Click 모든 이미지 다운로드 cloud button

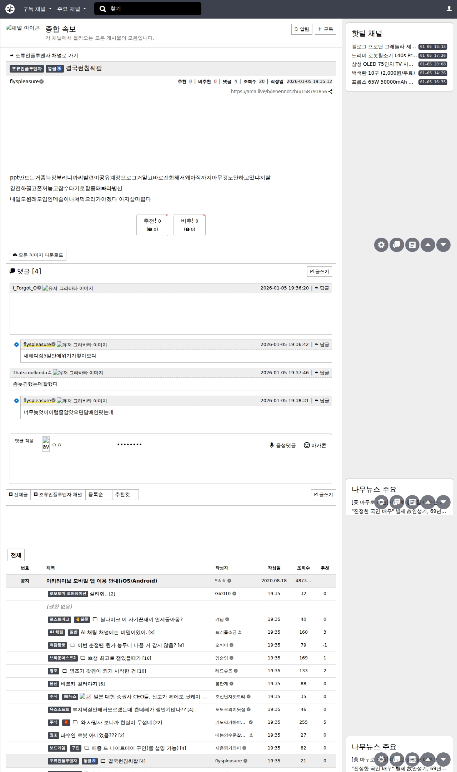38,255
